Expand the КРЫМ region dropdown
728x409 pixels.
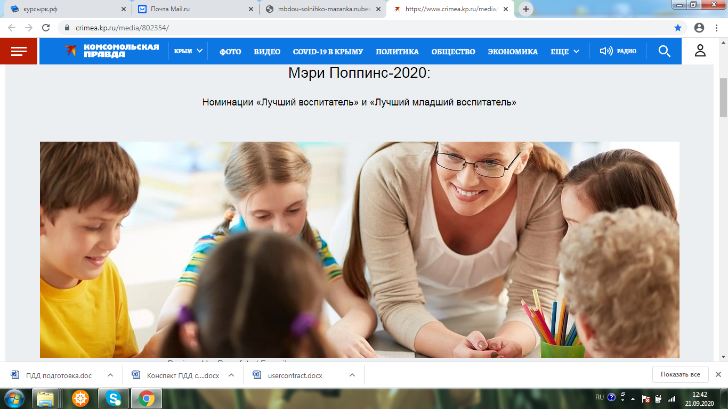(x=189, y=51)
